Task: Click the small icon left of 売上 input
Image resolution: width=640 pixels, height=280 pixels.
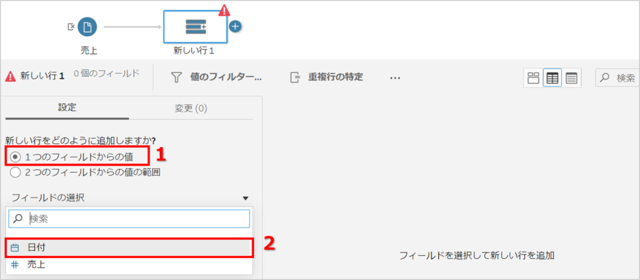Action: pos(71,27)
